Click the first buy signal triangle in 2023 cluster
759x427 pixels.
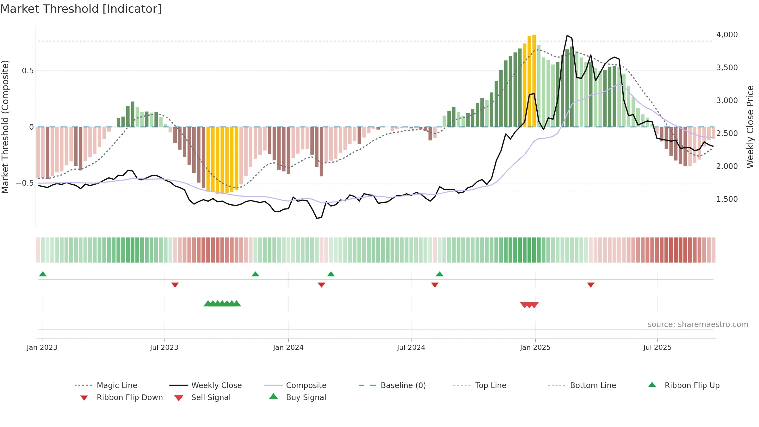[x=208, y=303]
